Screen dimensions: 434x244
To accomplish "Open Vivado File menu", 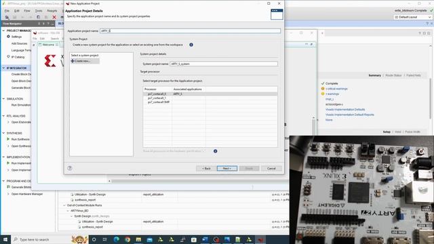I will point(7,11).
